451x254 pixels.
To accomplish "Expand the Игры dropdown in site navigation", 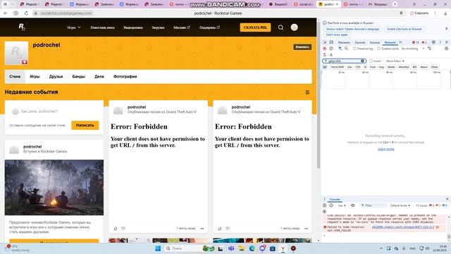I will pyautogui.click(x=74, y=28).
